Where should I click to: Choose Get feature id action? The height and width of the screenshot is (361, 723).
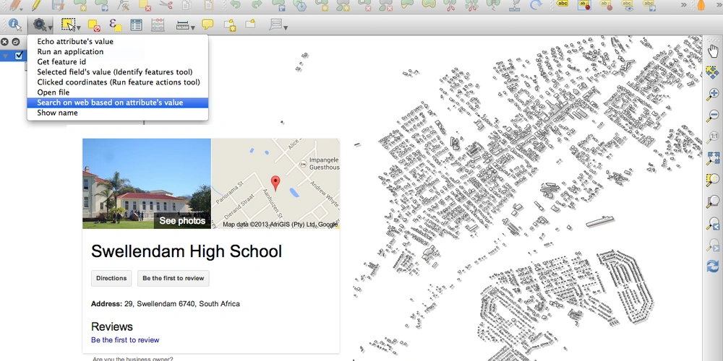coord(118,61)
